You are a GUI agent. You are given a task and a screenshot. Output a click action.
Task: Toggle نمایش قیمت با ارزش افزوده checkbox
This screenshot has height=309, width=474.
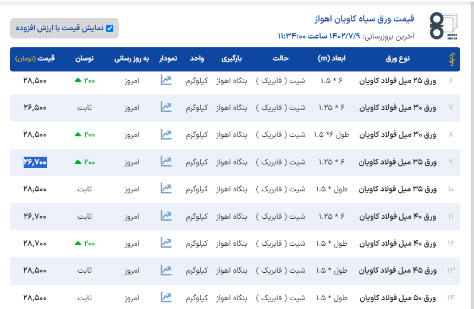pos(109,28)
